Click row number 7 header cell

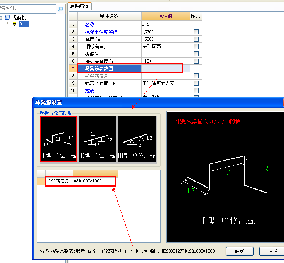73,68
